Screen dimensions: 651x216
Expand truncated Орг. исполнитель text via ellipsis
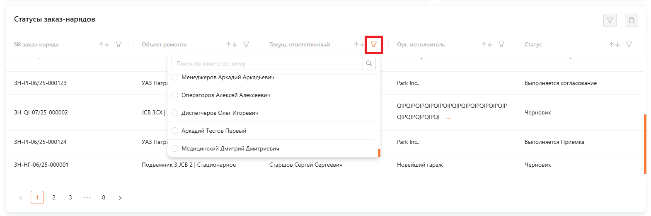[x=448, y=118]
